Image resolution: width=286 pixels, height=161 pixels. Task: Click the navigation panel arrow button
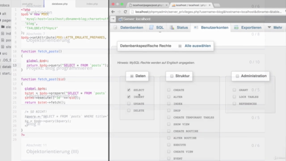113,19
